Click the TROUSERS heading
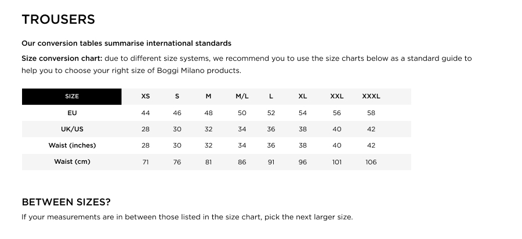Viewport: 522px width, 239px height. point(58,20)
